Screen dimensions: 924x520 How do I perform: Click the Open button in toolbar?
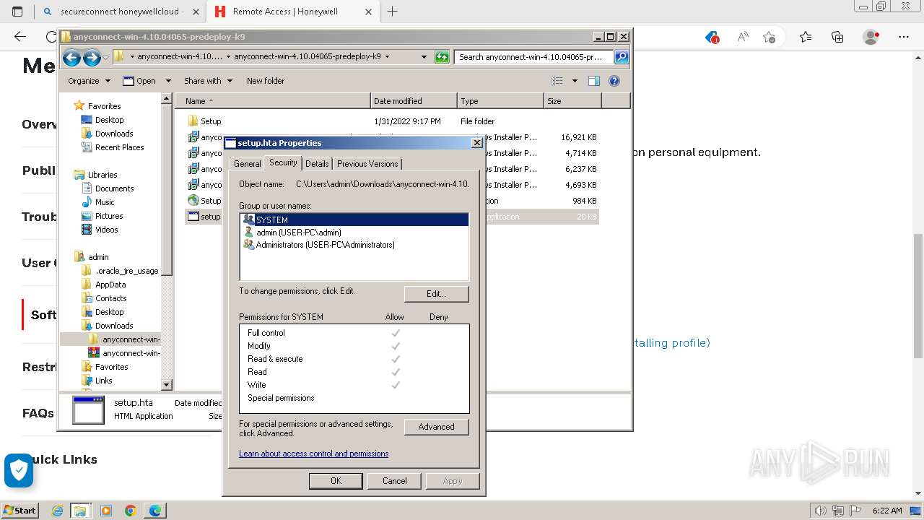pos(139,81)
